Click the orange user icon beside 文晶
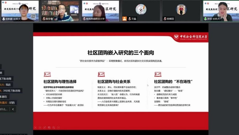The image size is (239, 135). point(125,19)
